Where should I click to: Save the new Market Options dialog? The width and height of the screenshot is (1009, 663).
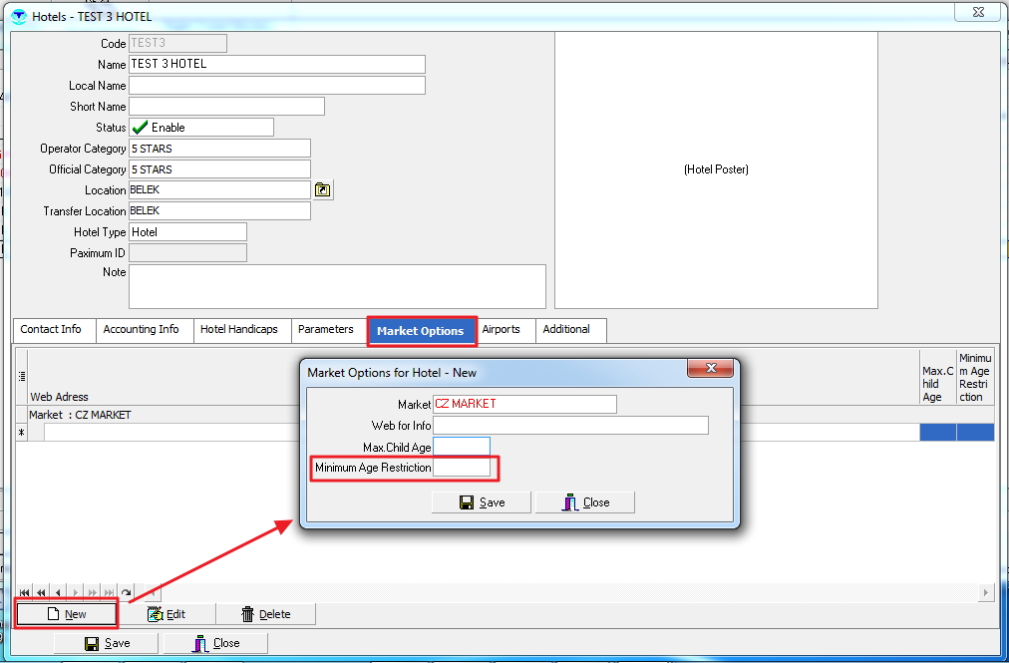[x=482, y=502]
